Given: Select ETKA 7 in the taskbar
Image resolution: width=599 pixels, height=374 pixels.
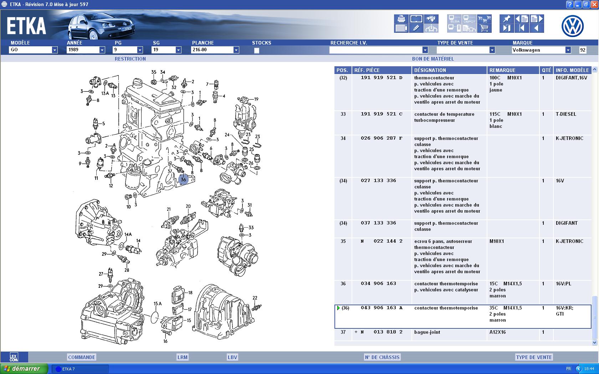Looking at the screenshot, I should coord(80,369).
